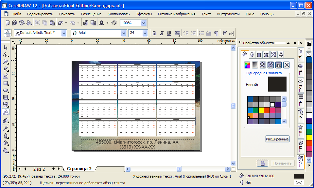Select the Zoom magnifier tool

point(6,62)
